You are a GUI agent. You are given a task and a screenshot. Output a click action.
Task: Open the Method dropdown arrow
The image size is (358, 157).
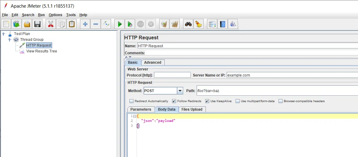coord(180,91)
